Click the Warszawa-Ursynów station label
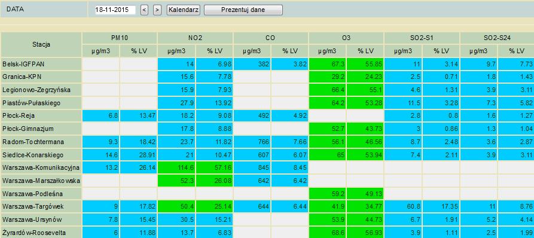The image size is (534, 238). pos(41,220)
